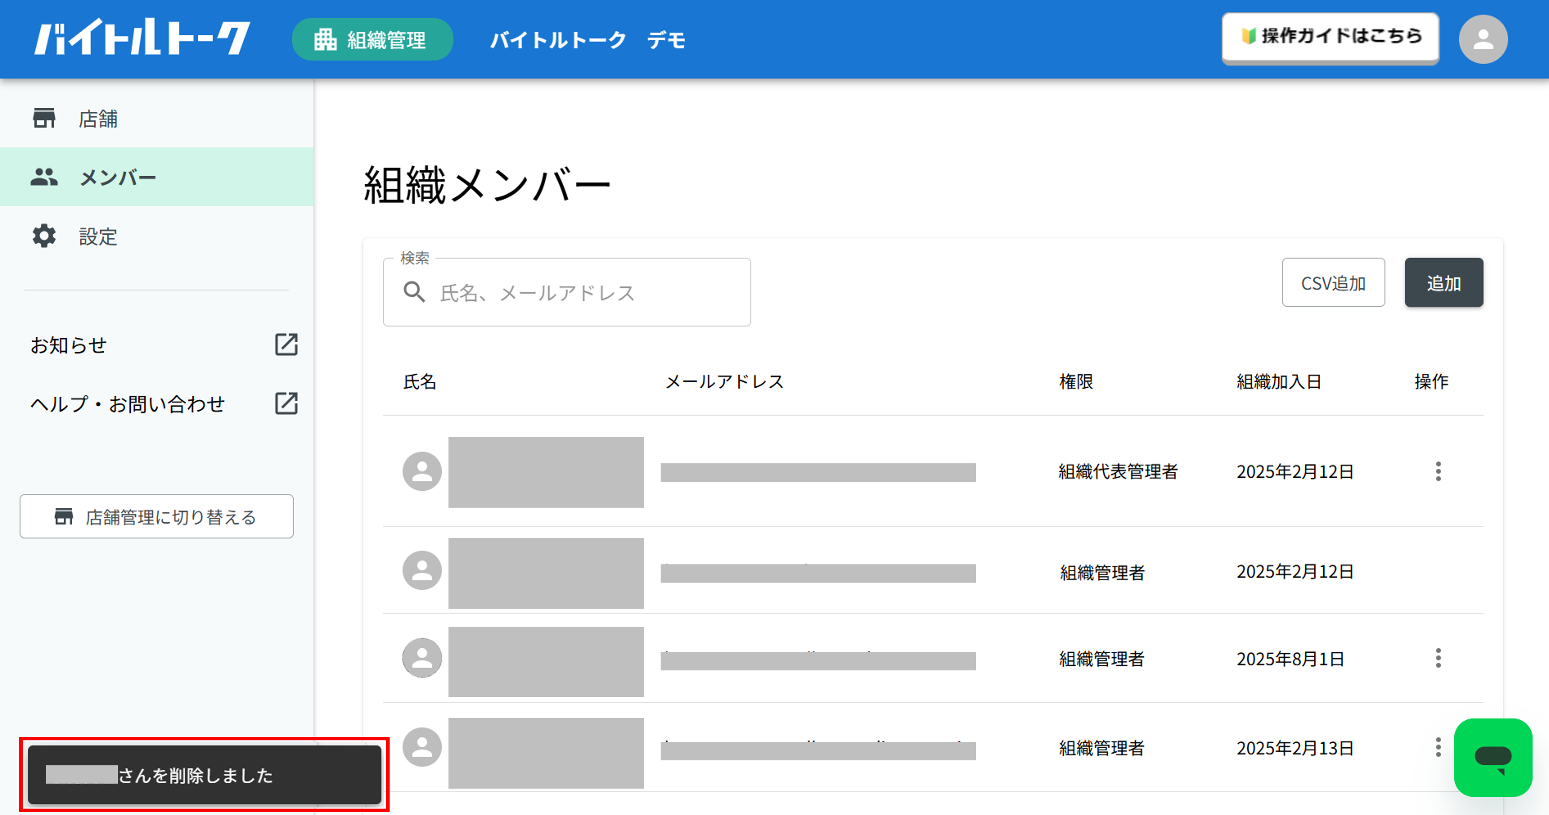This screenshot has width=1549, height=815.
Task: Click avatar of the 組織代表管理者 member
Action: coord(422,471)
